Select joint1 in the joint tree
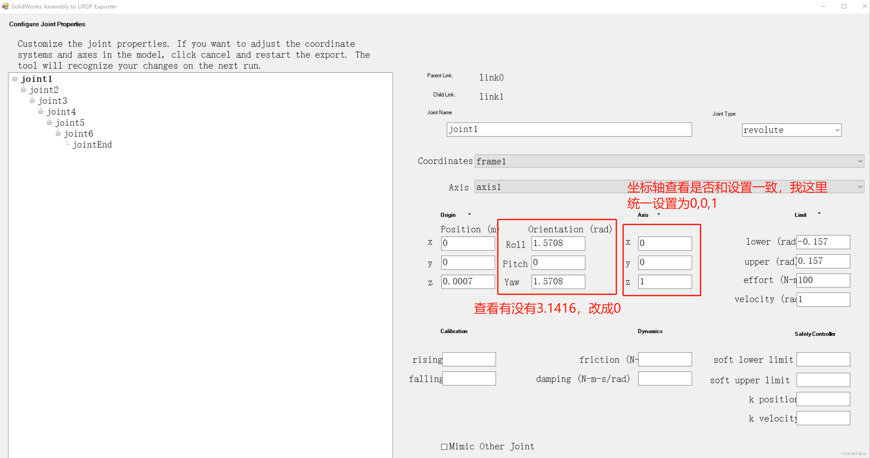The width and height of the screenshot is (870, 458). pyautogui.click(x=37, y=79)
